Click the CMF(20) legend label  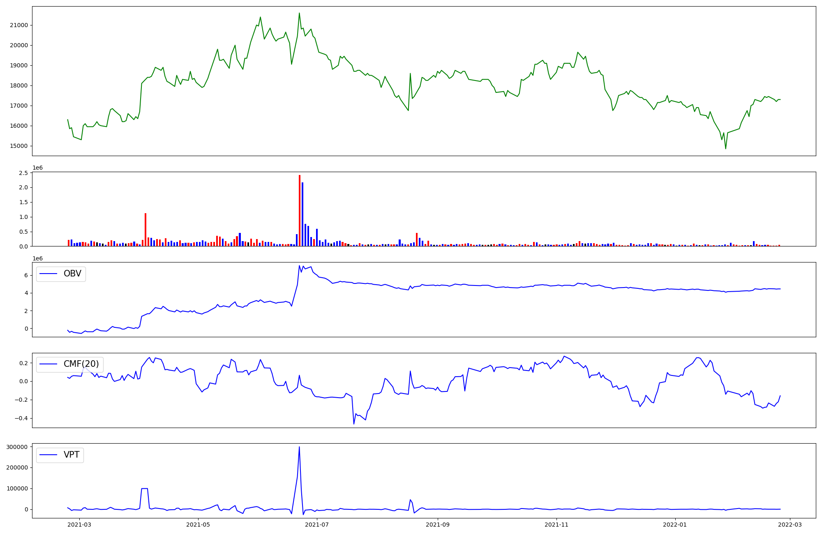pyautogui.click(x=81, y=364)
